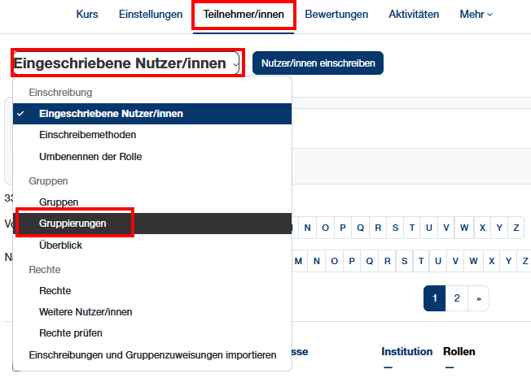Choose Weitere Nutzer/innen menu item
This screenshot has height=378, width=531.
86,311
